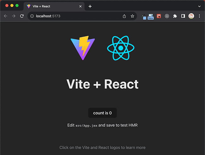
Task: Select the Vite + React tab
Action: pyautogui.click(x=54, y=6)
